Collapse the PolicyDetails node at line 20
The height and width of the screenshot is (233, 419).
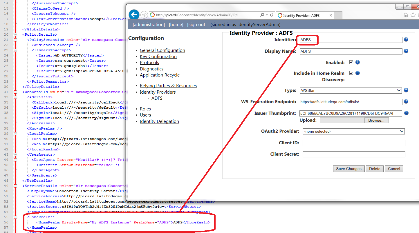pyautogui.click(x=15, y=34)
